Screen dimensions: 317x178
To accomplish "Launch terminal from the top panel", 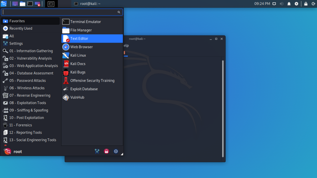I will pos(30,4).
